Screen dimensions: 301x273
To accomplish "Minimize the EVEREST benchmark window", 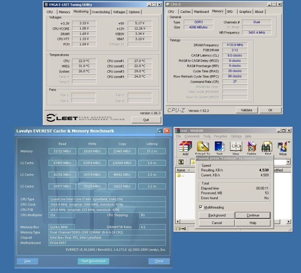I will pyautogui.click(x=160, y=131).
